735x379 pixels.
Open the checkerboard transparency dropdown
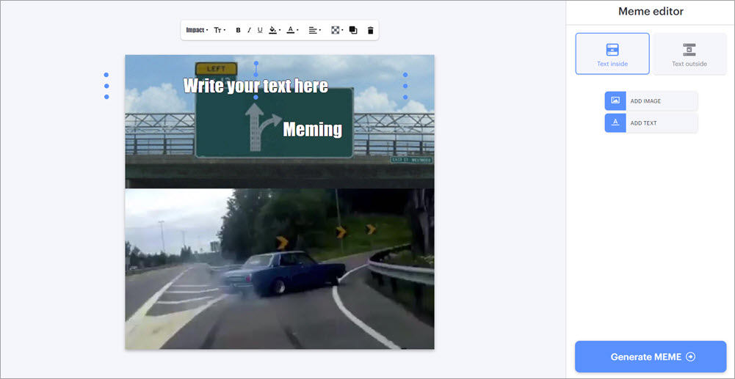coord(337,30)
